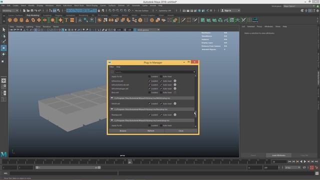Open the viewport Shading menu
This screenshot has height=180, width=320.
(x=20, y=26)
